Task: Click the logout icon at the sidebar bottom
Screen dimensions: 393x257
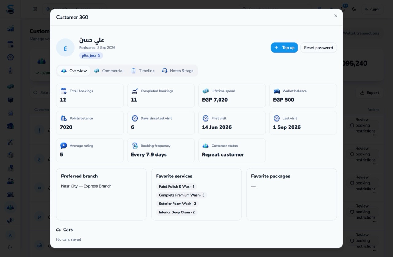Action: coord(10,247)
